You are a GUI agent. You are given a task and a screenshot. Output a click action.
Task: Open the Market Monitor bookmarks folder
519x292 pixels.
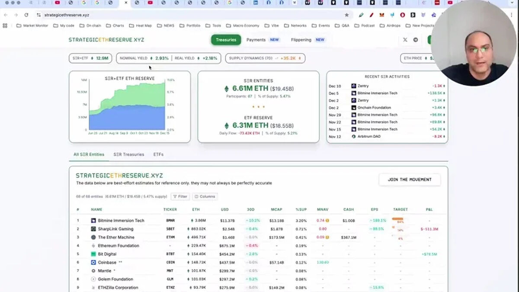(32, 26)
